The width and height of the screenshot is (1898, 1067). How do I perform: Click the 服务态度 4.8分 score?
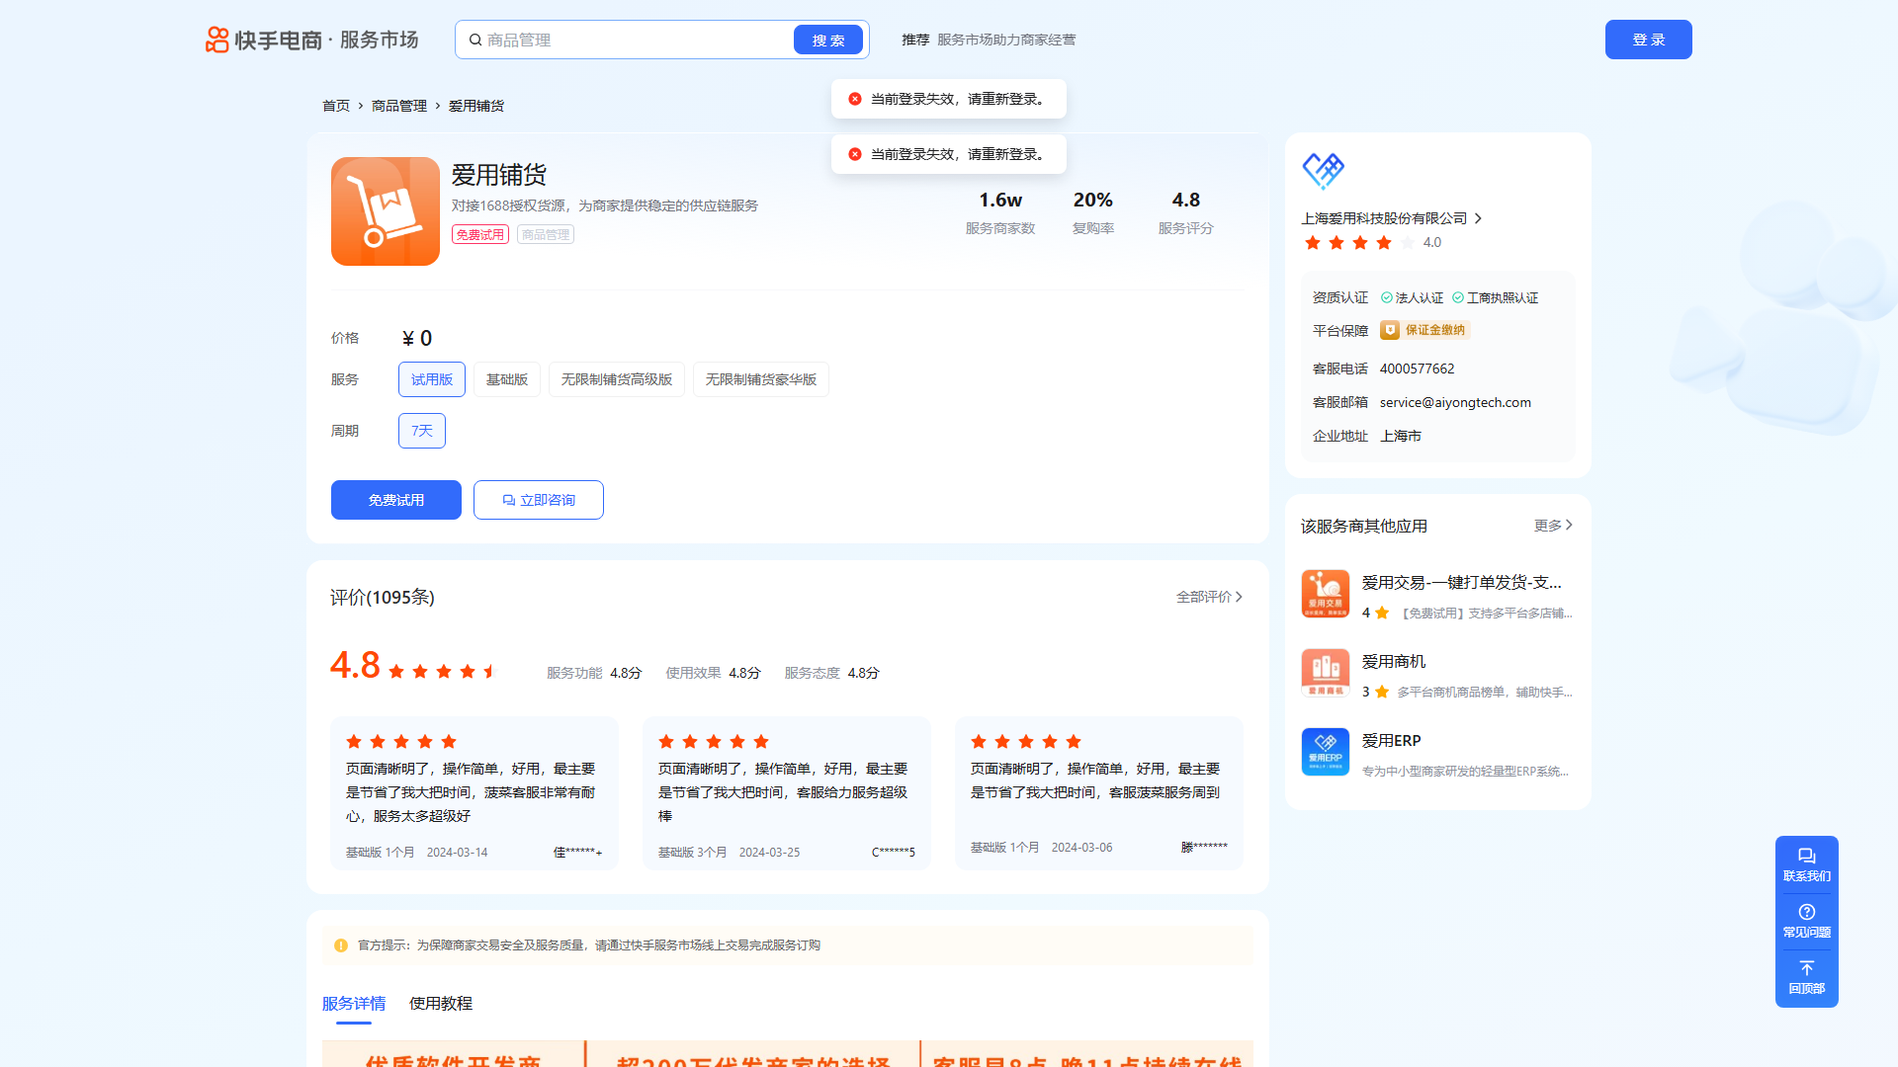(x=831, y=673)
